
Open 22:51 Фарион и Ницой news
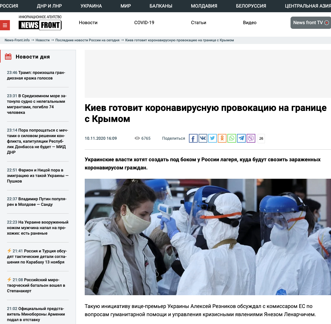(x=38, y=176)
